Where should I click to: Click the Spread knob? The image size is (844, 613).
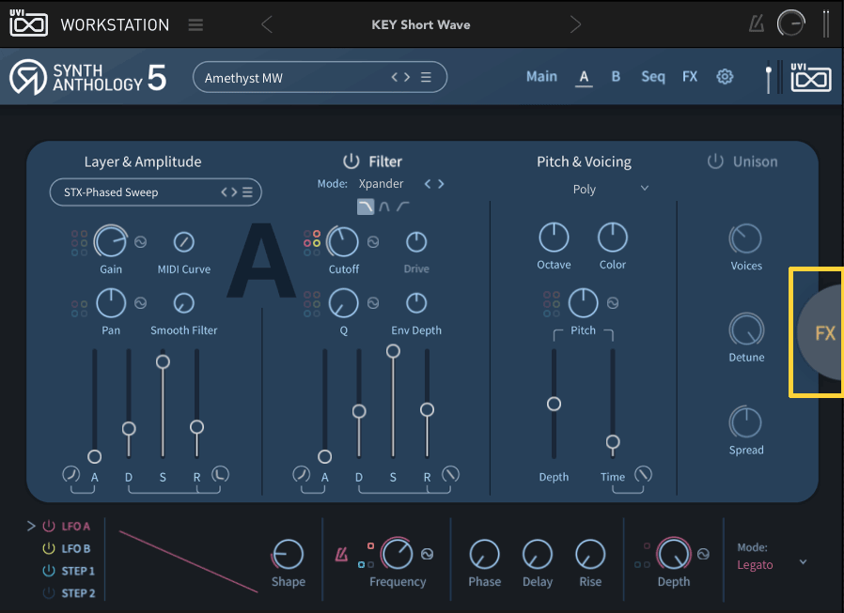click(745, 422)
